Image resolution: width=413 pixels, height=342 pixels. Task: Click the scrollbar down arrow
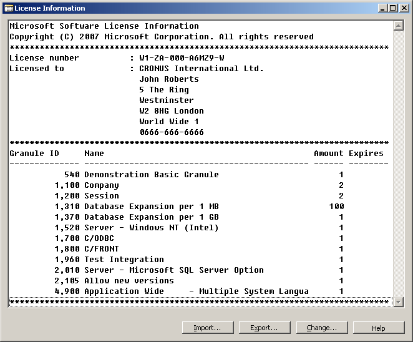[x=398, y=301]
